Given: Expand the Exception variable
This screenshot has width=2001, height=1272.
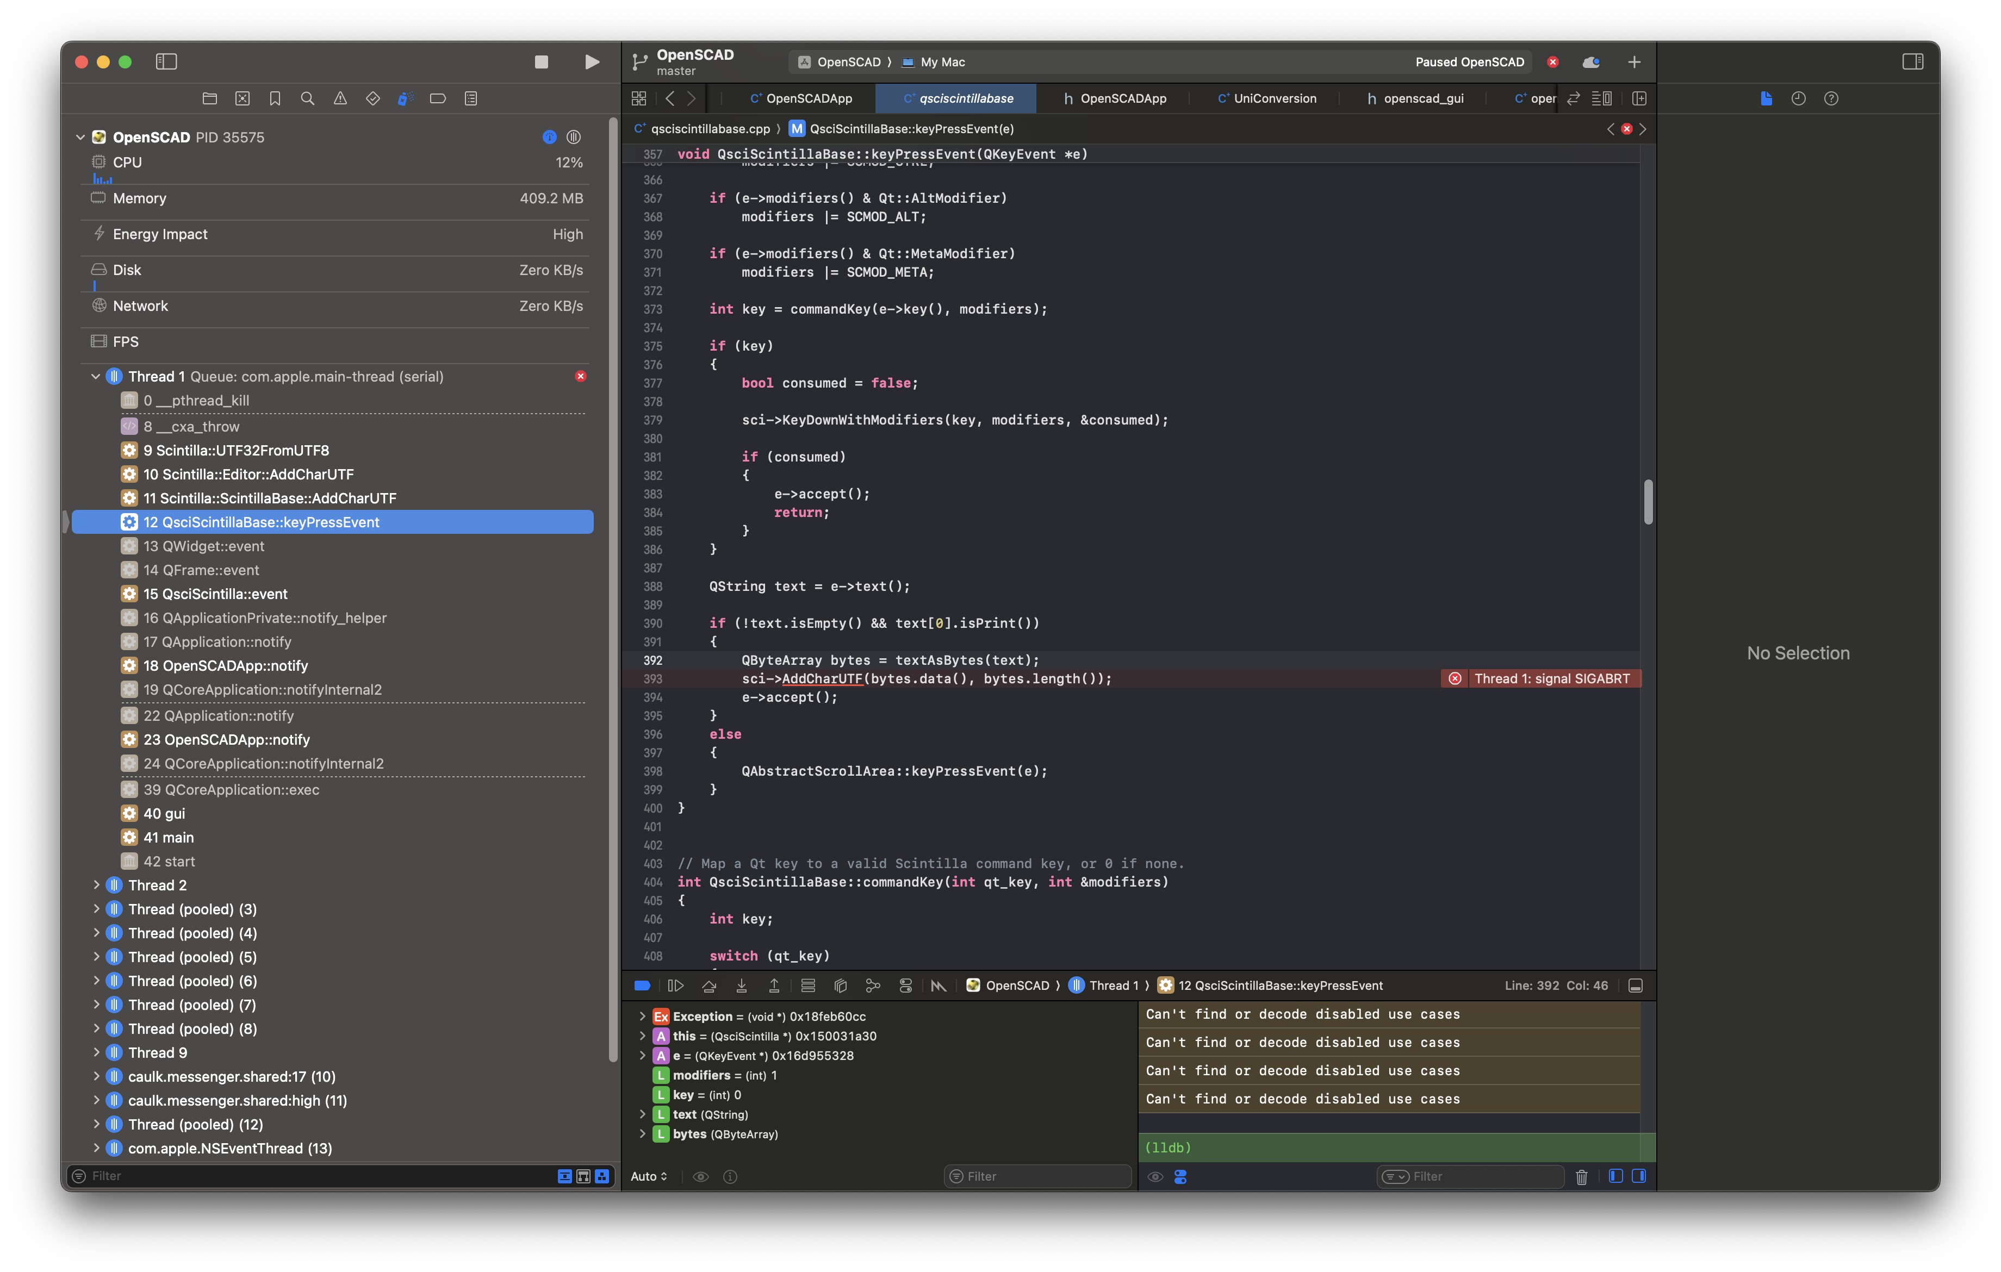Looking at the screenshot, I should (x=642, y=1016).
